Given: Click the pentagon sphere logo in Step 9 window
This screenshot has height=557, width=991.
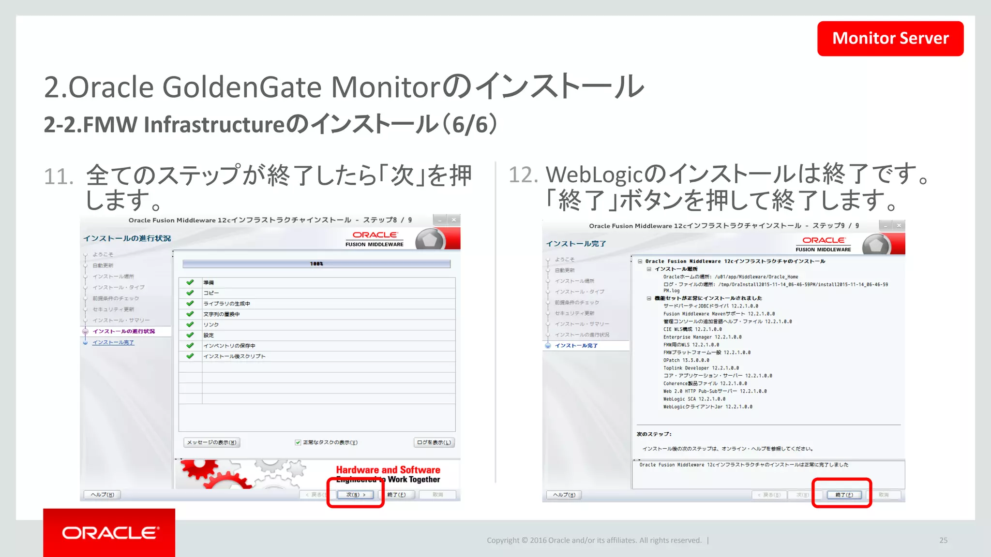Looking at the screenshot, I should 876,245.
